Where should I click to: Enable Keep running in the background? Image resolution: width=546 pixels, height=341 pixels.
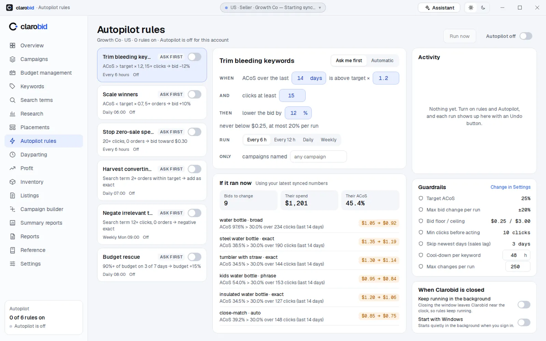click(524, 305)
